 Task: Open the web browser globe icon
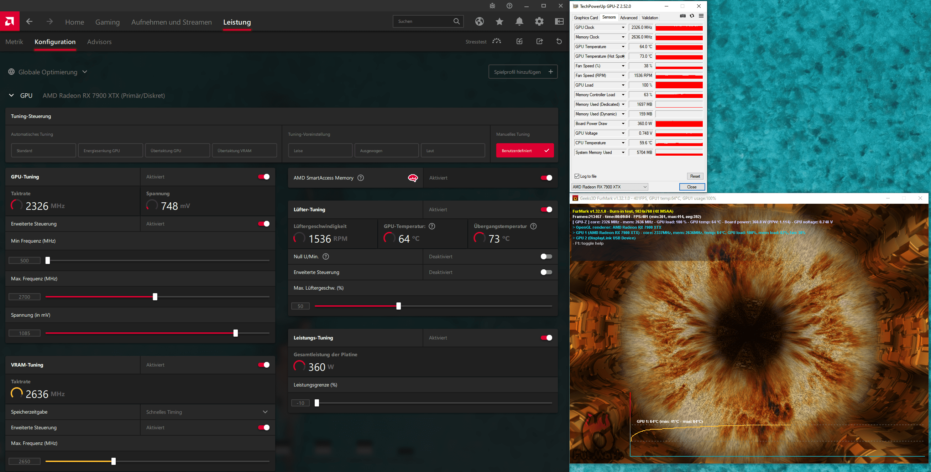[479, 22]
